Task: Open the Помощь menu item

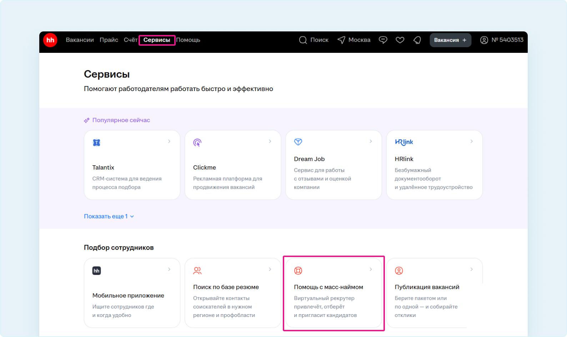Action: pos(188,40)
